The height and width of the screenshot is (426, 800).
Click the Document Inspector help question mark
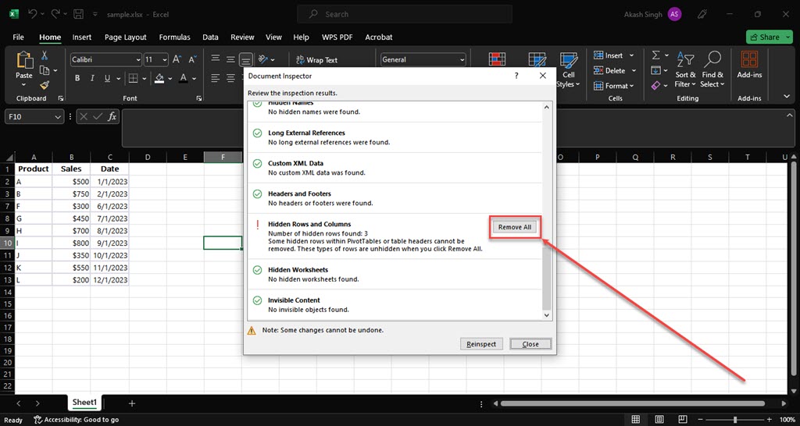point(516,76)
